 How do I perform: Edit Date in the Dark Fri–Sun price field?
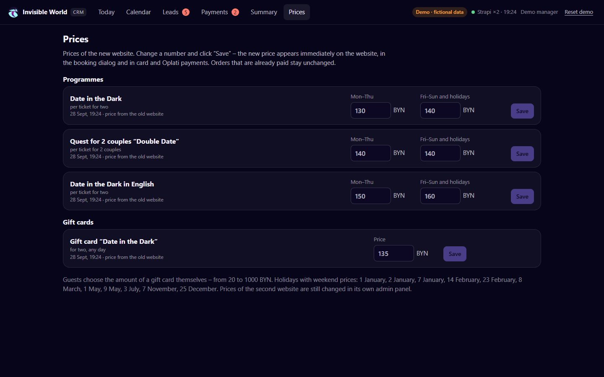440,111
